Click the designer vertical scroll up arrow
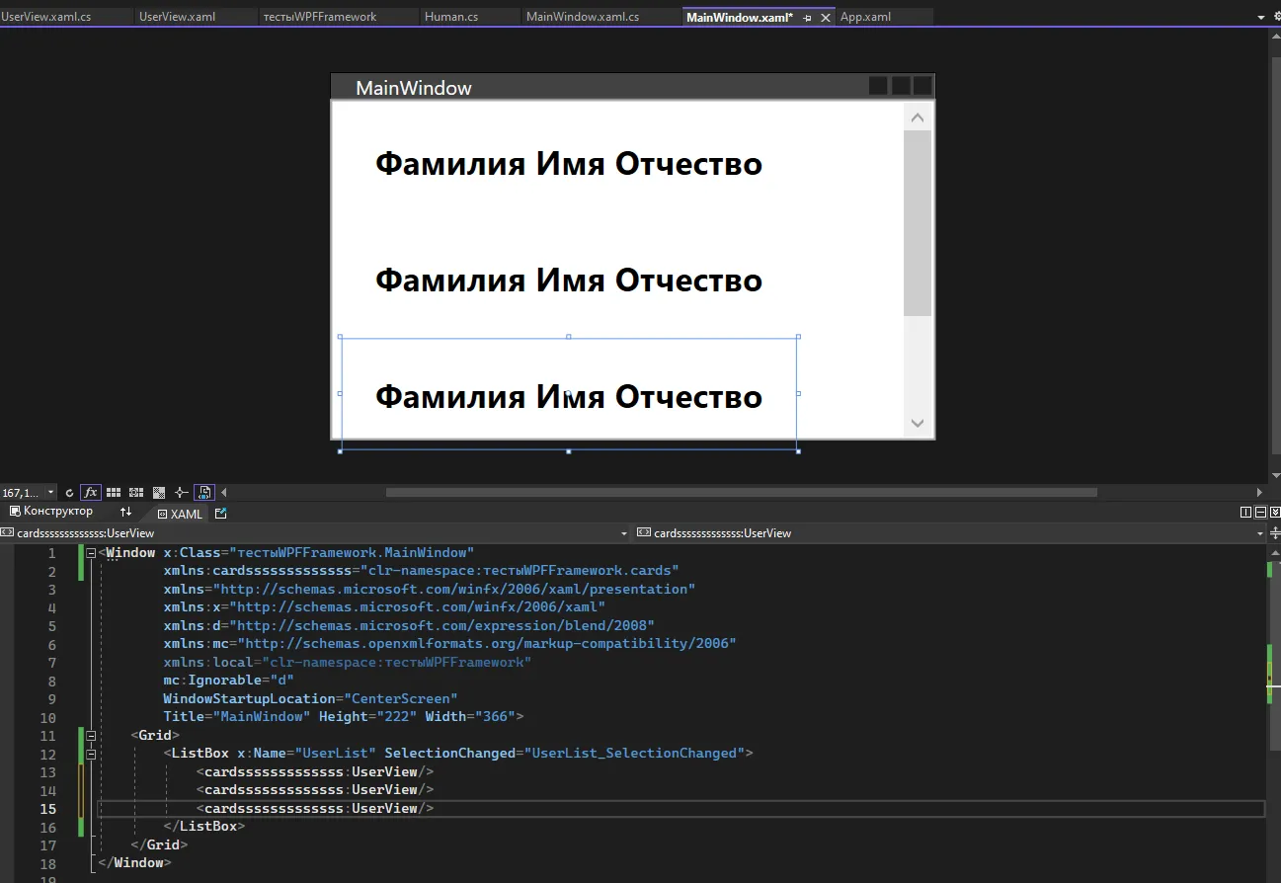The width and height of the screenshot is (1281, 883). (1275, 37)
